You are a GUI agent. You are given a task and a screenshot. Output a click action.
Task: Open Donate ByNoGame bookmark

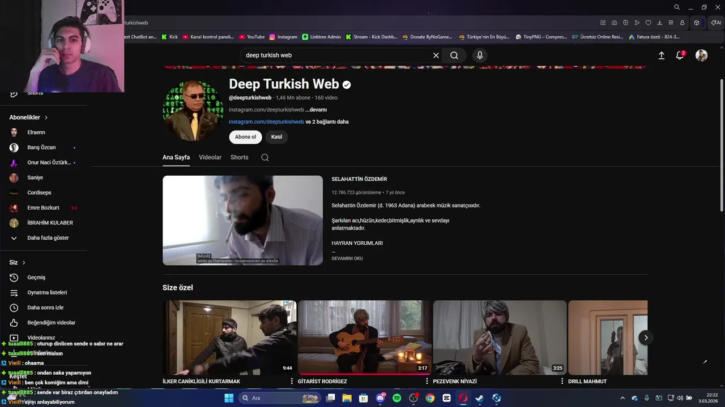427,37
